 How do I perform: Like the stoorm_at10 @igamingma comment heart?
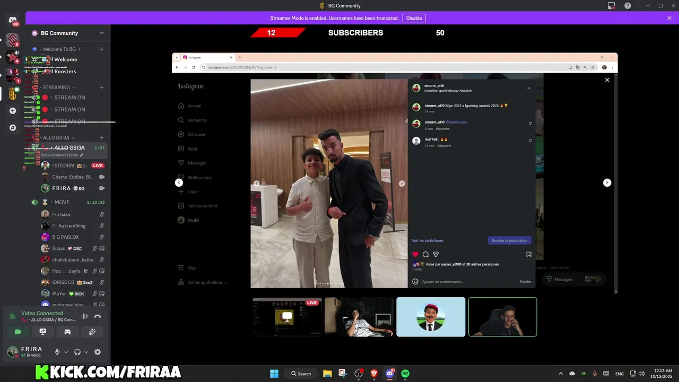point(530,124)
